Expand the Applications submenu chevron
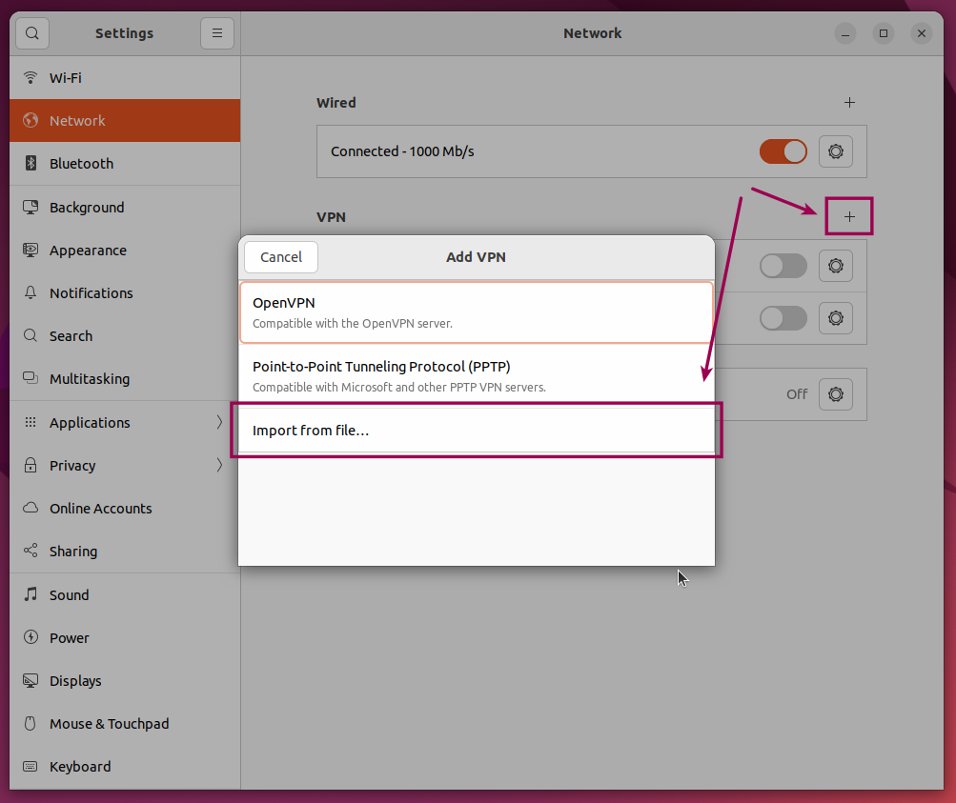 219,422
